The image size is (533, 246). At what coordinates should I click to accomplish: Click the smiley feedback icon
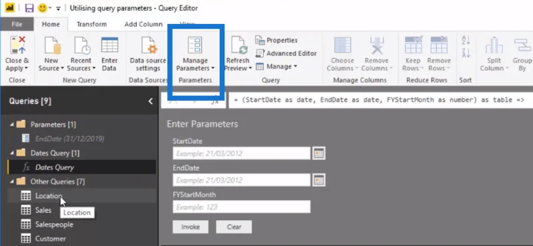(x=43, y=8)
